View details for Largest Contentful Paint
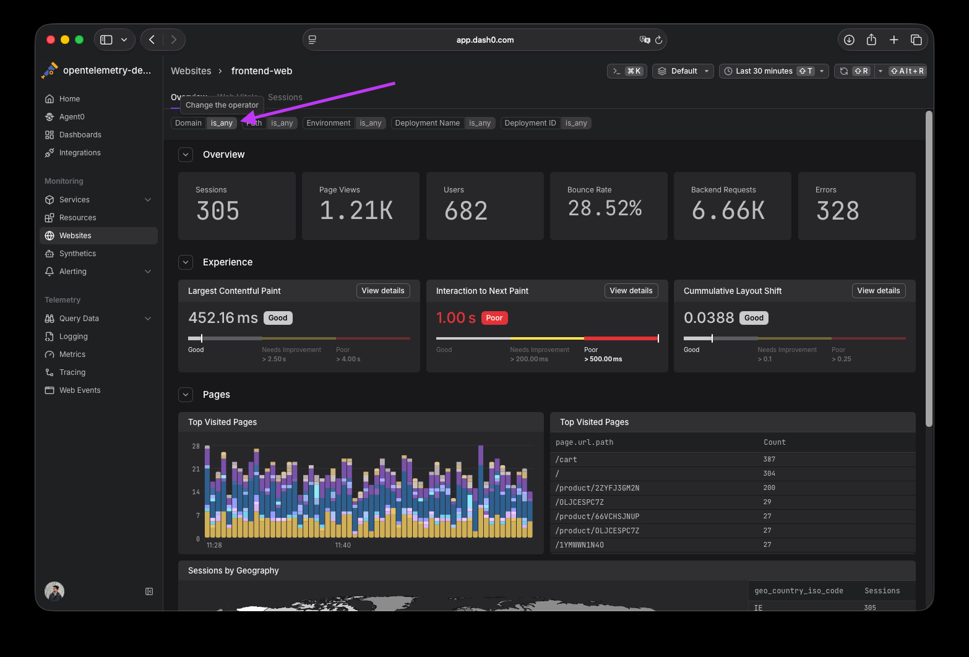 (383, 291)
